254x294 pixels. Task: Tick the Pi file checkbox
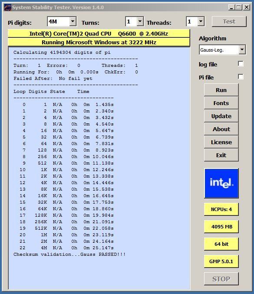coord(241,77)
